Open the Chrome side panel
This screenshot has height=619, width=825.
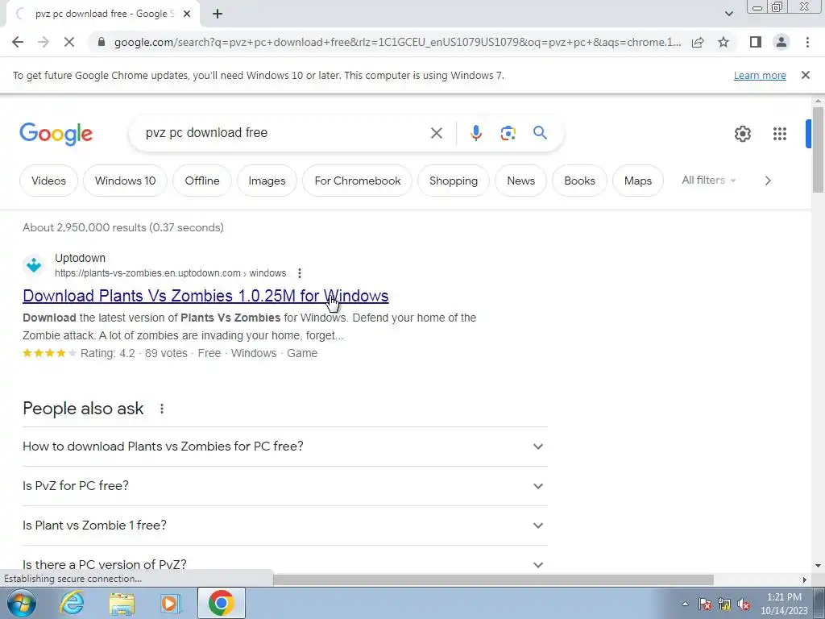756,42
